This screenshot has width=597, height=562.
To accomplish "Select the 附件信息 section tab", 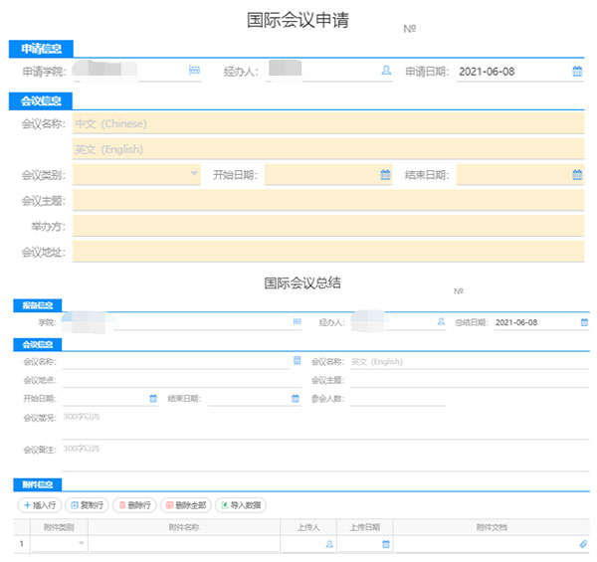I will click(38, 484).
